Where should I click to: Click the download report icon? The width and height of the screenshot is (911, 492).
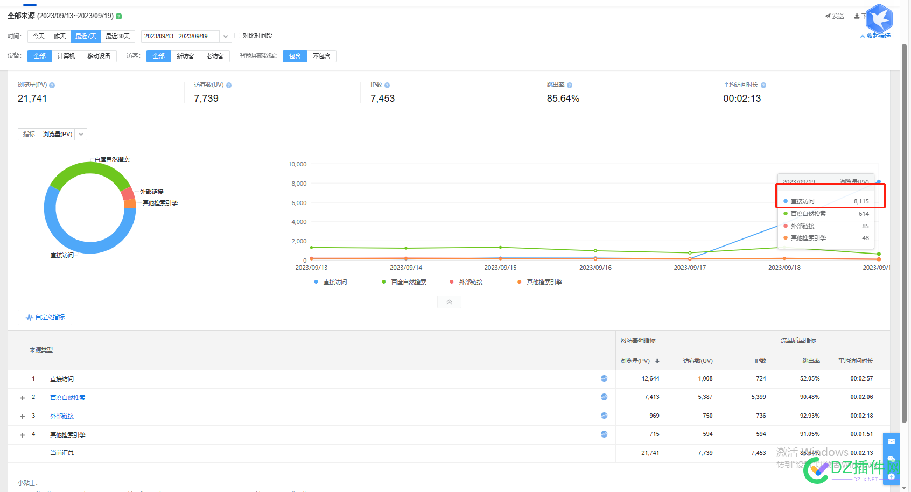[857, 16]
